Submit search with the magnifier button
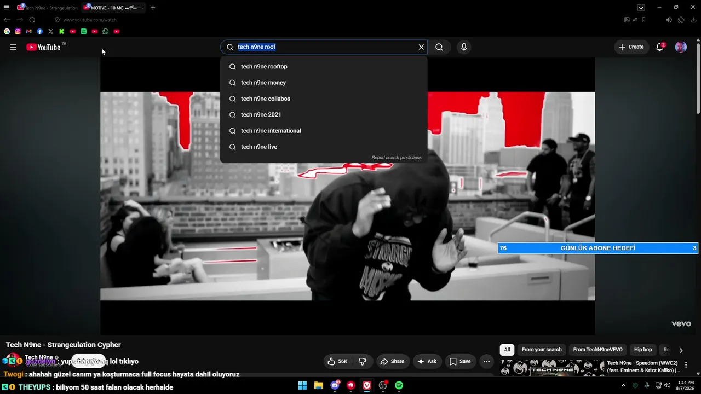Screen dimensions: 701x394 pyautogui.click(x=439, y=47)
